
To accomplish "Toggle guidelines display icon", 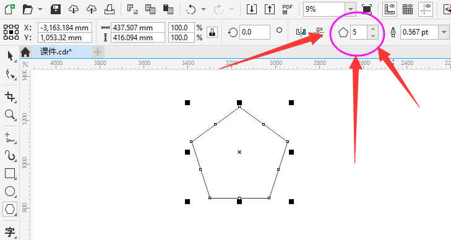I will coord(426,9).
